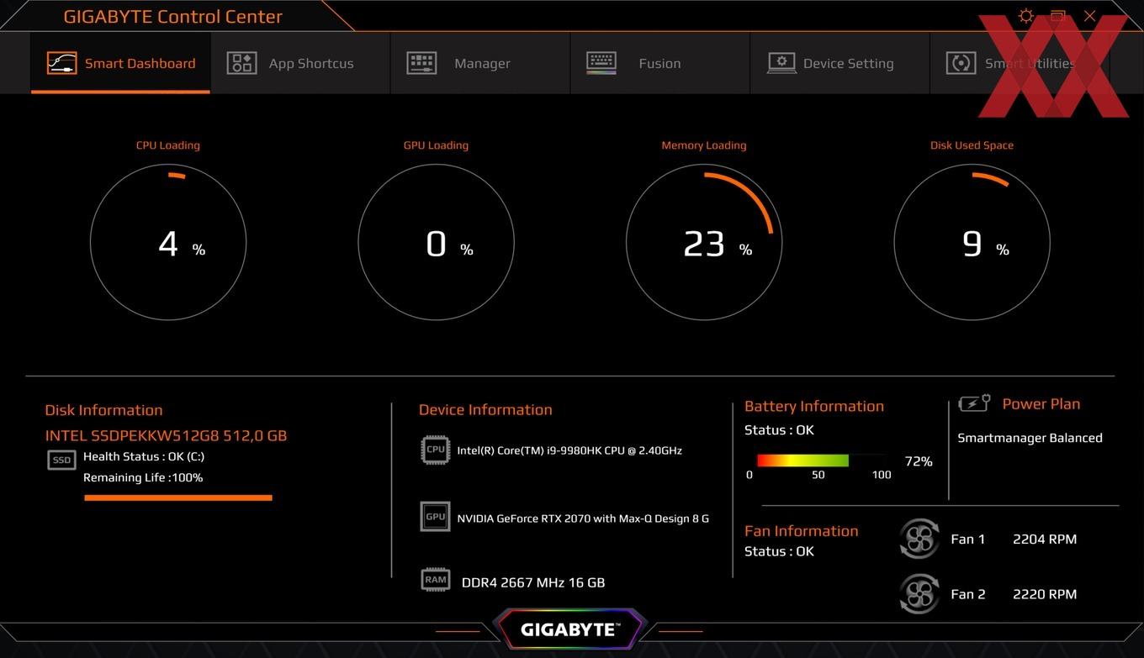Click the Manager keyboard icon
Screen dimensions: 1144x658
[421, 63]
